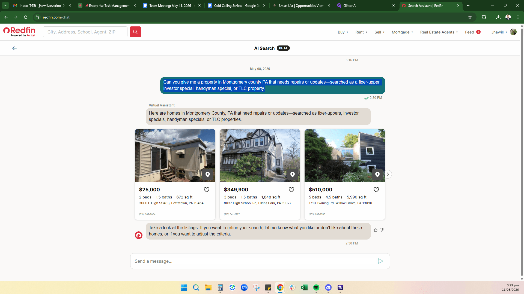The image size is (524, 294).
Task: Go back with the AI Search arrow
Action: pyautogui.click(x=14, y=48)
